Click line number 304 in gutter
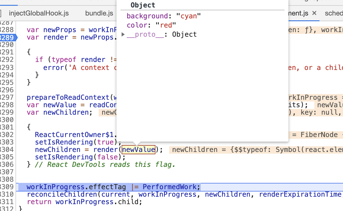This screenshot has width=343, height=211. [x=7, y=150]
